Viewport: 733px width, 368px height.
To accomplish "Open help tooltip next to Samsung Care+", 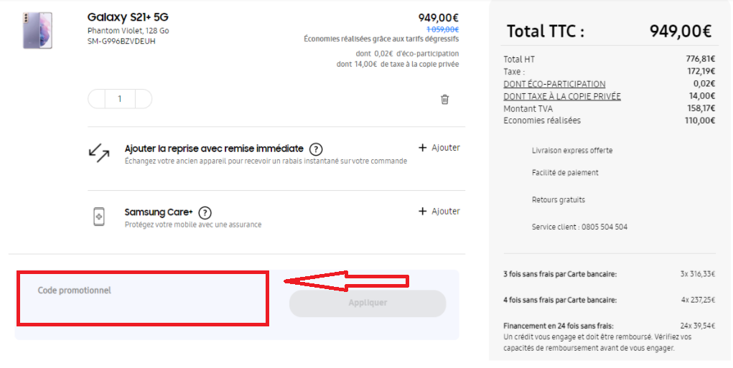I will tap(205, 213).
